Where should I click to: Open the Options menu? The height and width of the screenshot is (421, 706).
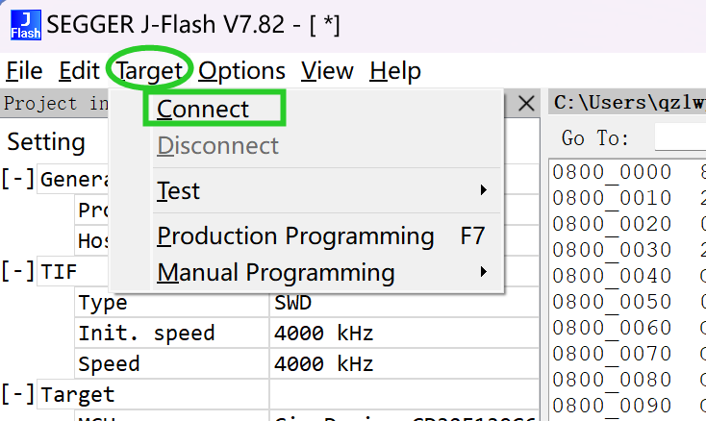point(241,70)
